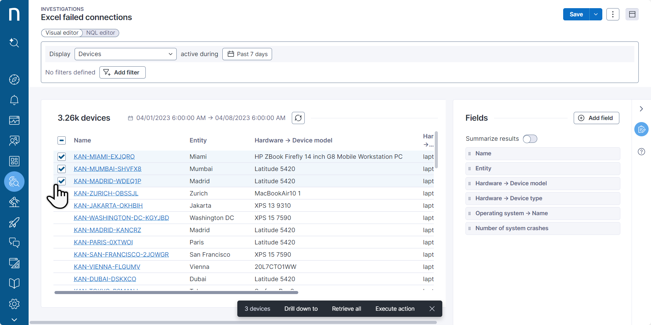Refresh the device results list
The width and height of the screenshot is (651, 325).
[298, 118]
